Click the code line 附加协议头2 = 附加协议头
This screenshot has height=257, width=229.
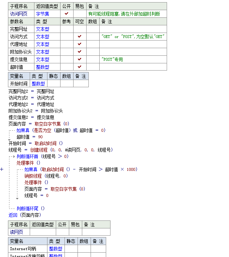(x=36, y=111)
